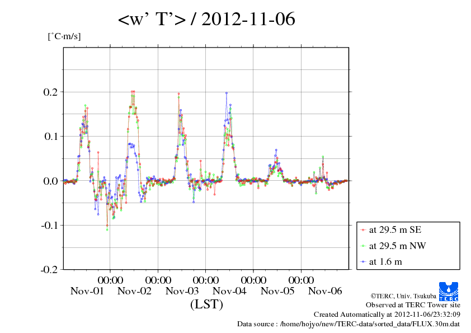Screen dimensions: 471x333
Task: Click the 0.0 y-axis tick label
Action: click(x=51, y=181)
